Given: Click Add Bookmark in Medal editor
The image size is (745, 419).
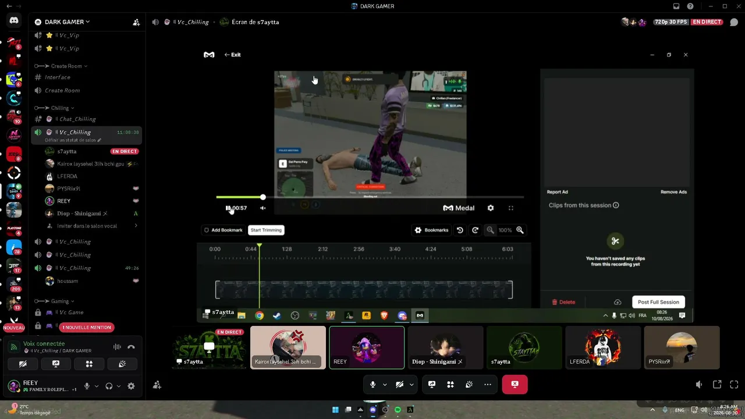Looking at the screenshot, I should pos(223,230).
